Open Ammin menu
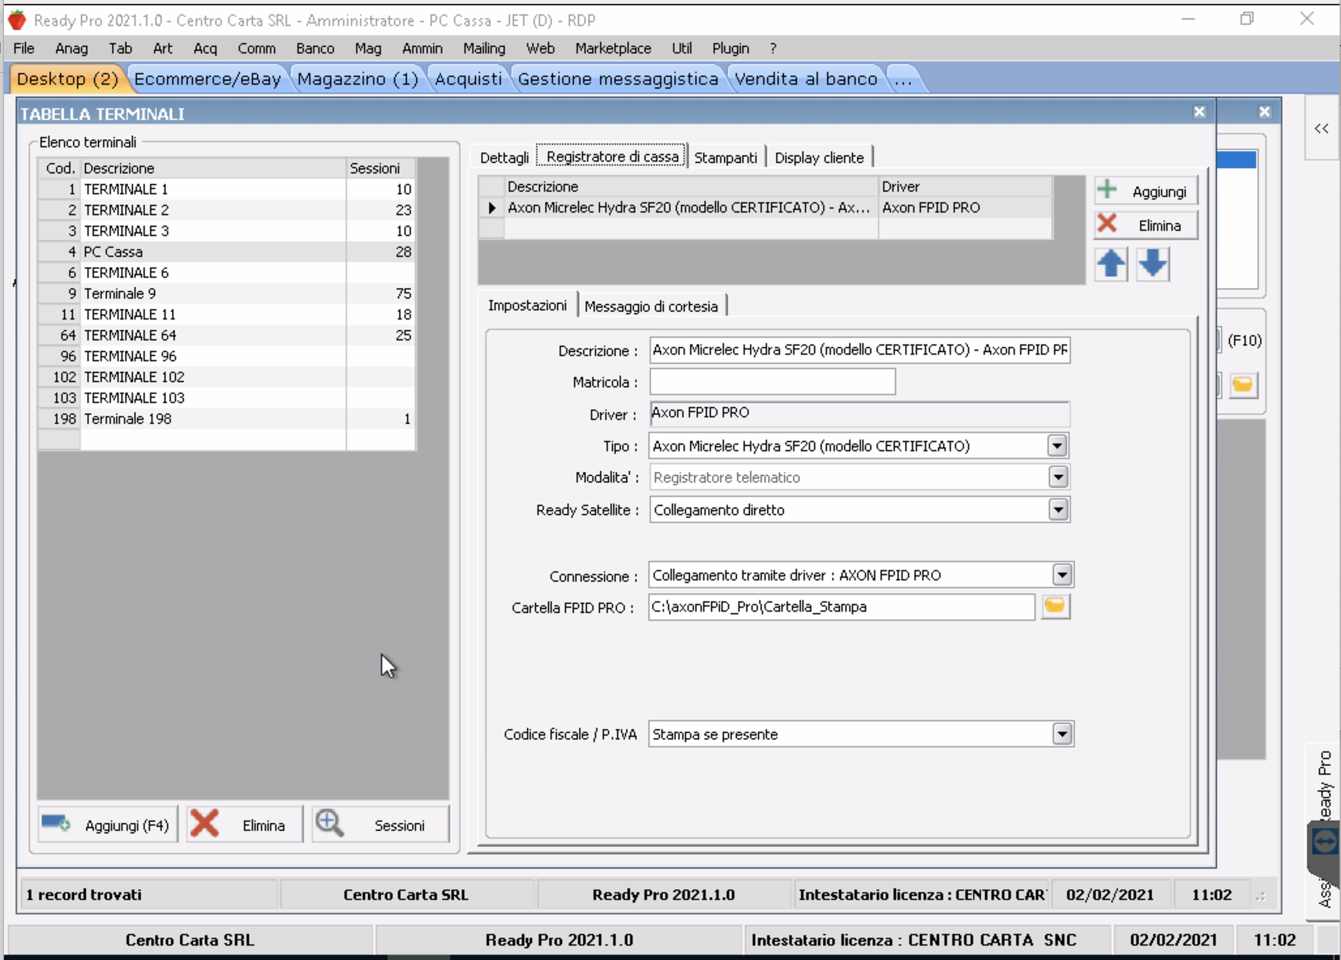The width and height of the screenshot is (1341, 960). [x=422, y=48]
